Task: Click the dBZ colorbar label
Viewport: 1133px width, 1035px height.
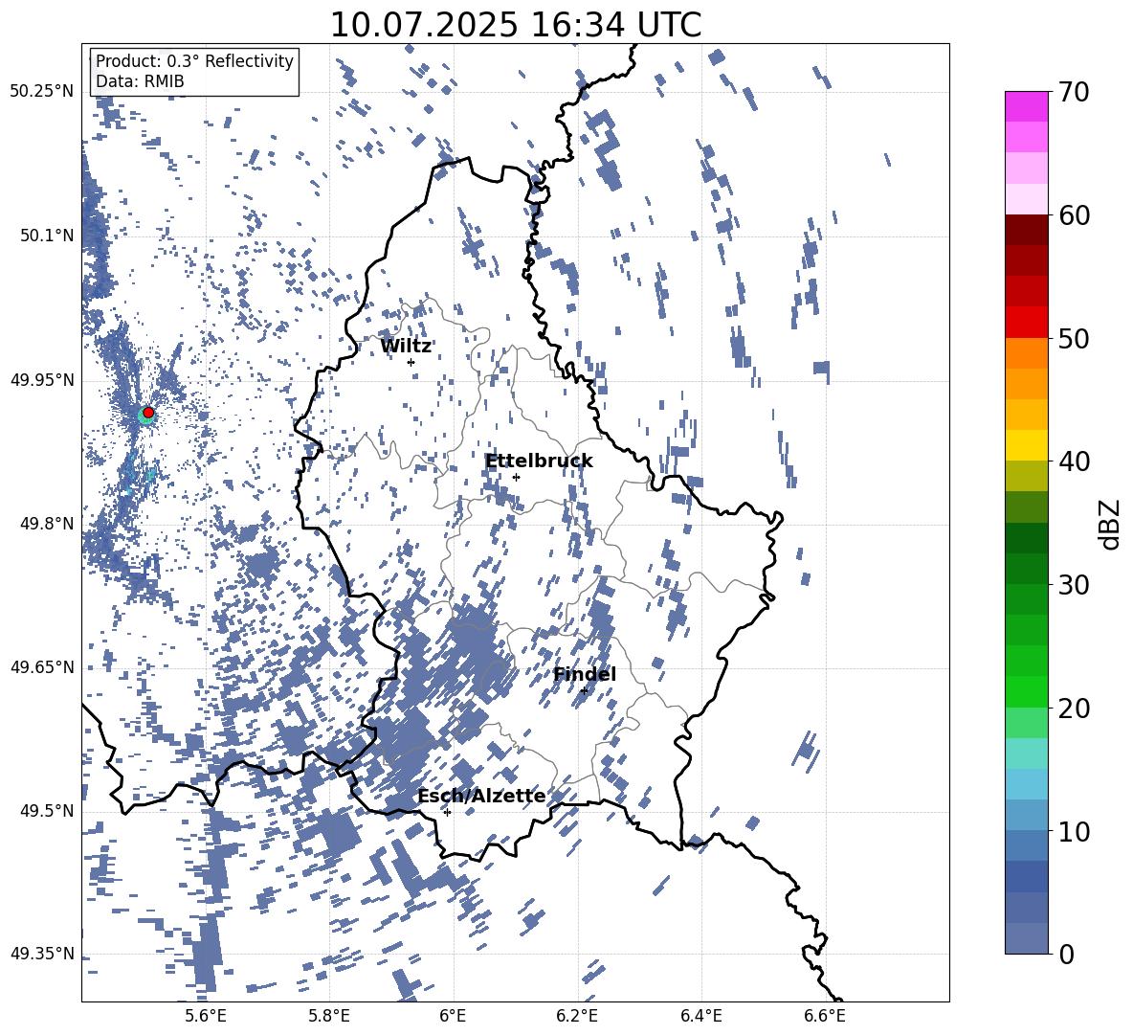Action: [1110, 524]
